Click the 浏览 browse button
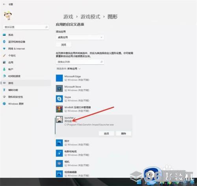 tap(63, 45)
